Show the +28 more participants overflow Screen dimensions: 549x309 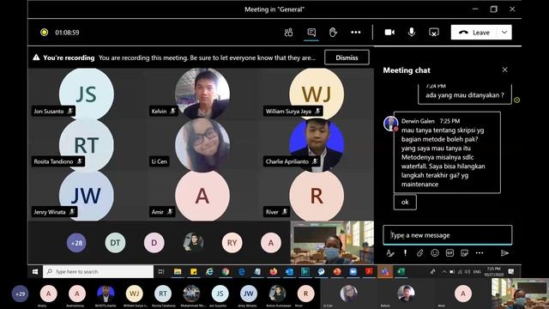(x=76, y=242)
